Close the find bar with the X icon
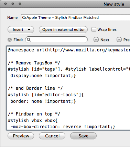The image size is (130, 147). click(x=10, y=40)
